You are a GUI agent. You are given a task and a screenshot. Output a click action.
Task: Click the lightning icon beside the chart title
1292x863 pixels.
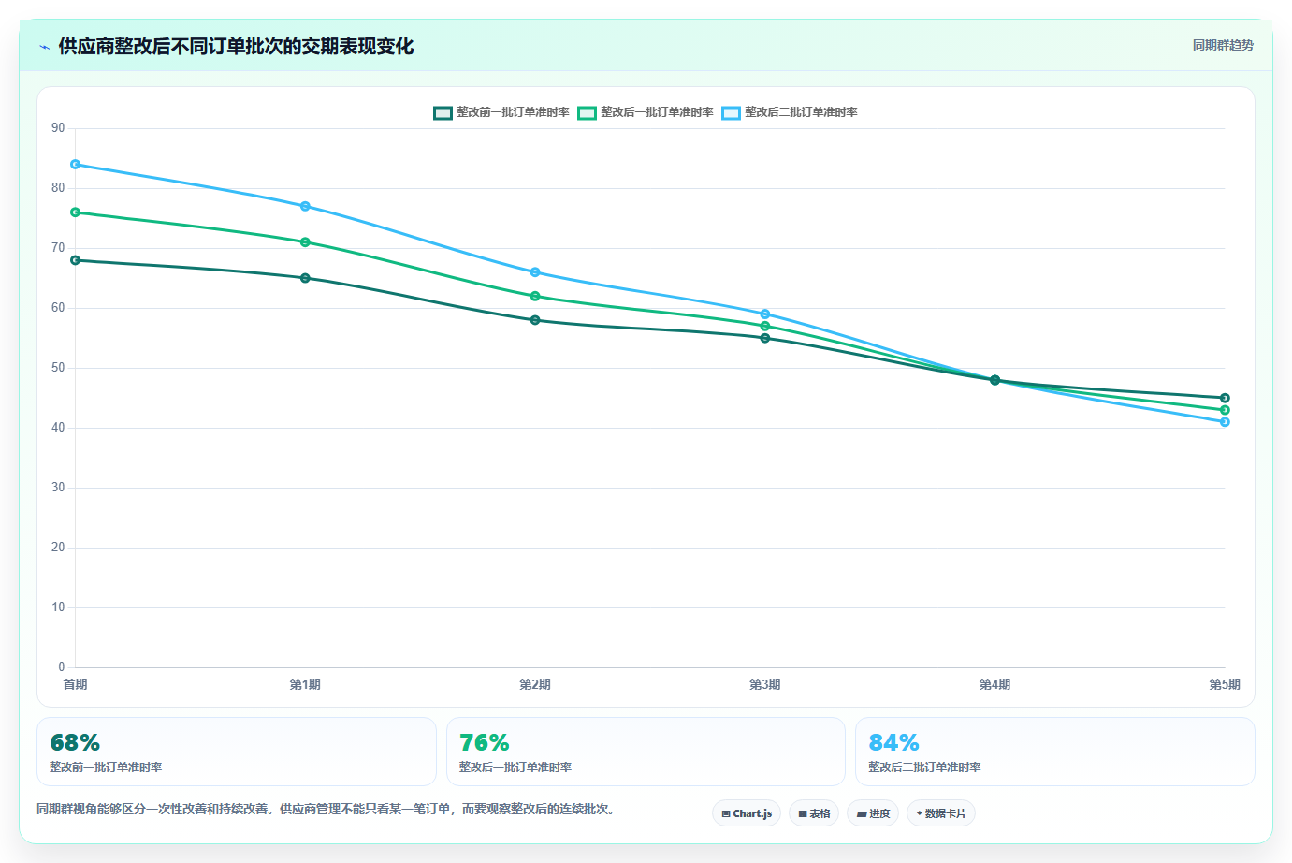tap(44, 47)
